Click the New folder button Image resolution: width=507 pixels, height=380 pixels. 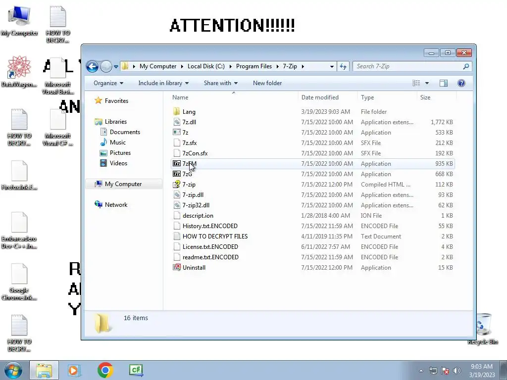tap(267, 83)
